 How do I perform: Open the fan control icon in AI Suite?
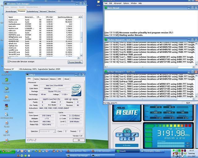[131, 139]
